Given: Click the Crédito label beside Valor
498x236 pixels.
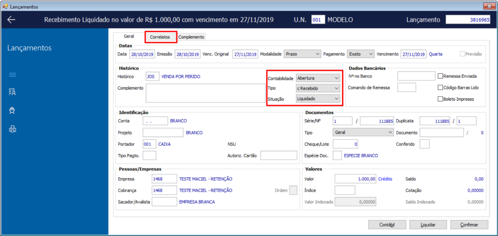Looking at the screenshot, I should 385,179.
